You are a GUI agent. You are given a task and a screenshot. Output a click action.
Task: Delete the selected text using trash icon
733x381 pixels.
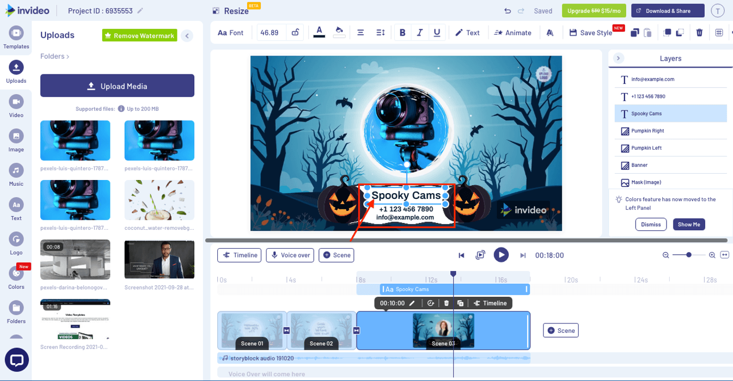point(699,32)
